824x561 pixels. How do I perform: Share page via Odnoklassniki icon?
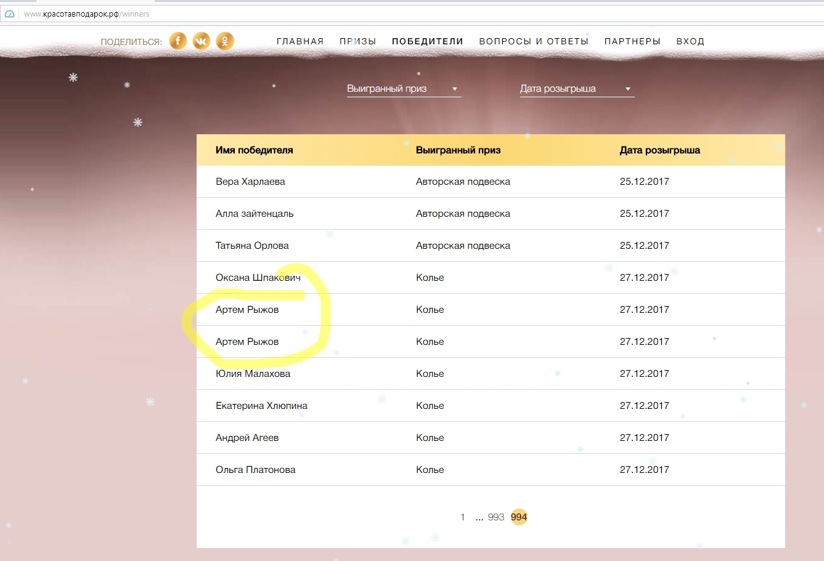225,41
